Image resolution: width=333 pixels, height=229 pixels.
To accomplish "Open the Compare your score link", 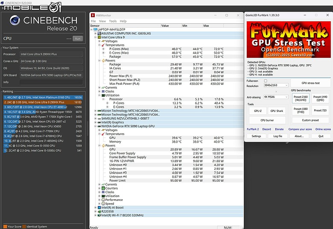I will [300, 129].
